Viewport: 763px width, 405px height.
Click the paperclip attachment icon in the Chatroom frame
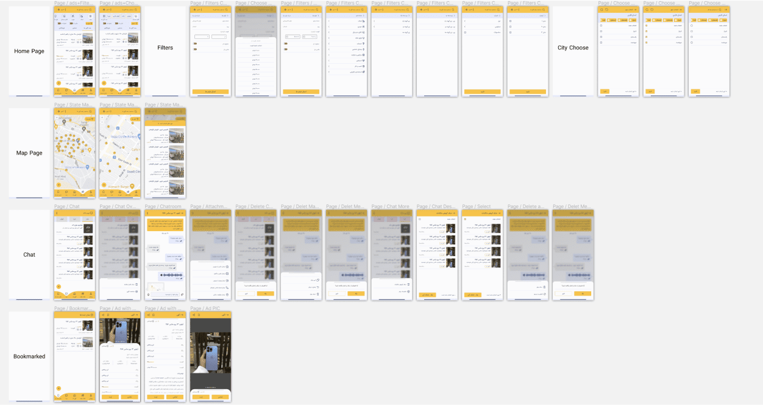182,294
